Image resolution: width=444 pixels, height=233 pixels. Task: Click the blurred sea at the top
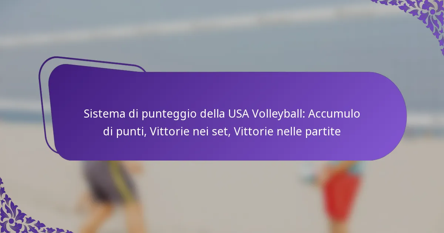coord(222,22)
